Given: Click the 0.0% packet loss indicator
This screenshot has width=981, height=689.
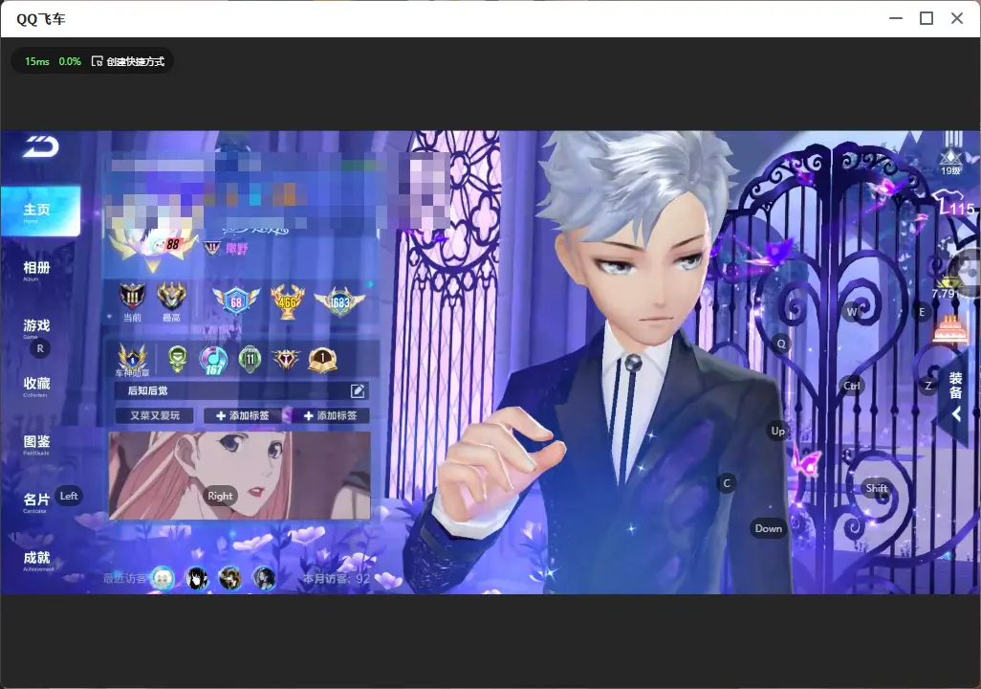Looking at the screenshot, I should (70, 61).
